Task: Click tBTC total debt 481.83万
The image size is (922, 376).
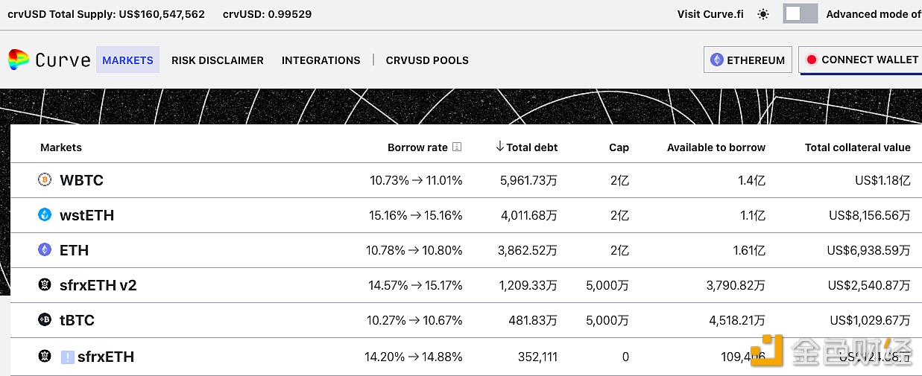Action: coord(534,320)
